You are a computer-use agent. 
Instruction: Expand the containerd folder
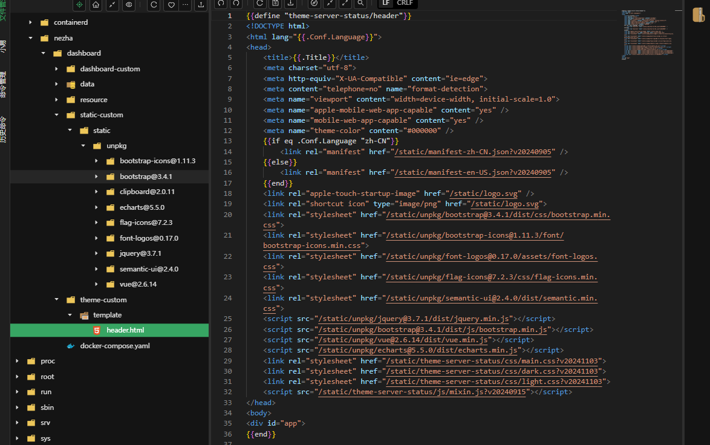click(30, 22)
